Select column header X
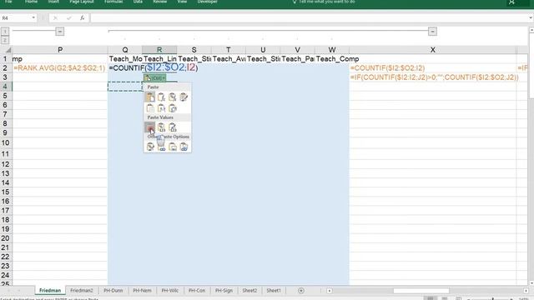The width and height of the screenshot is (534, 300). 432,50
